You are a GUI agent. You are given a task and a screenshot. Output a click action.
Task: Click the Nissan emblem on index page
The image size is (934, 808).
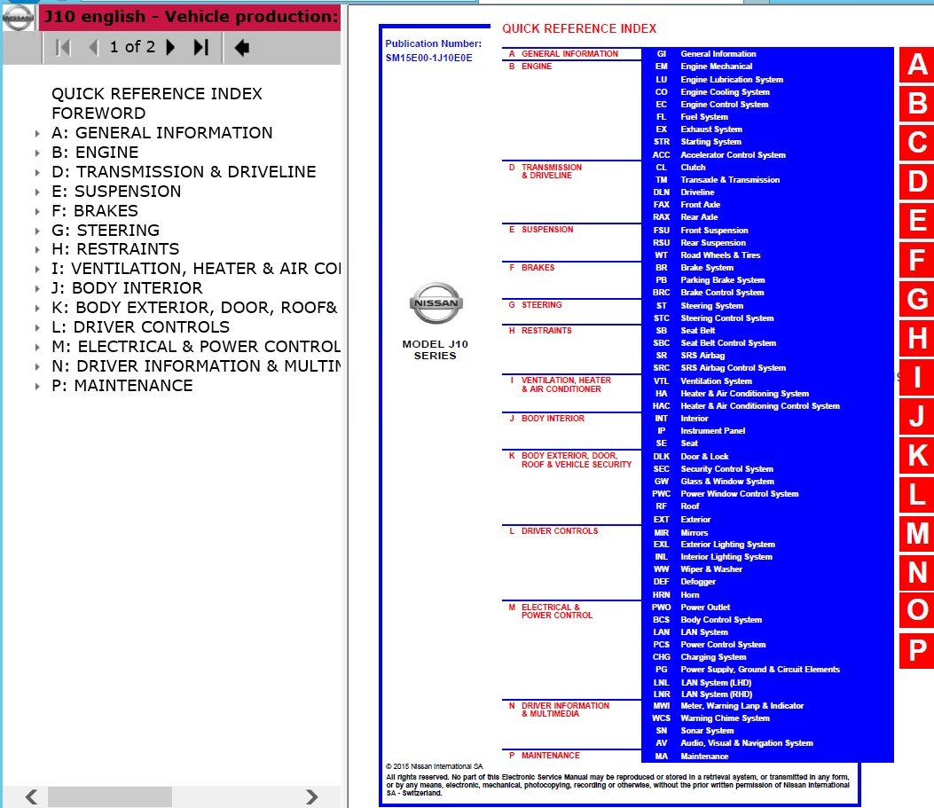coord(436,303)
